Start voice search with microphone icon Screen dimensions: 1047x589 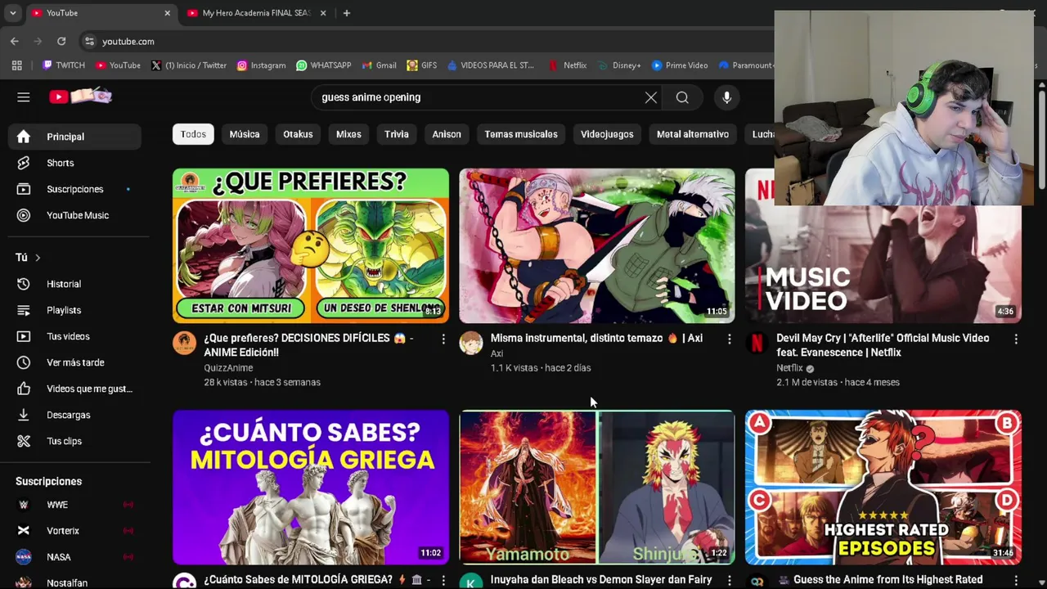click(726, 97)
